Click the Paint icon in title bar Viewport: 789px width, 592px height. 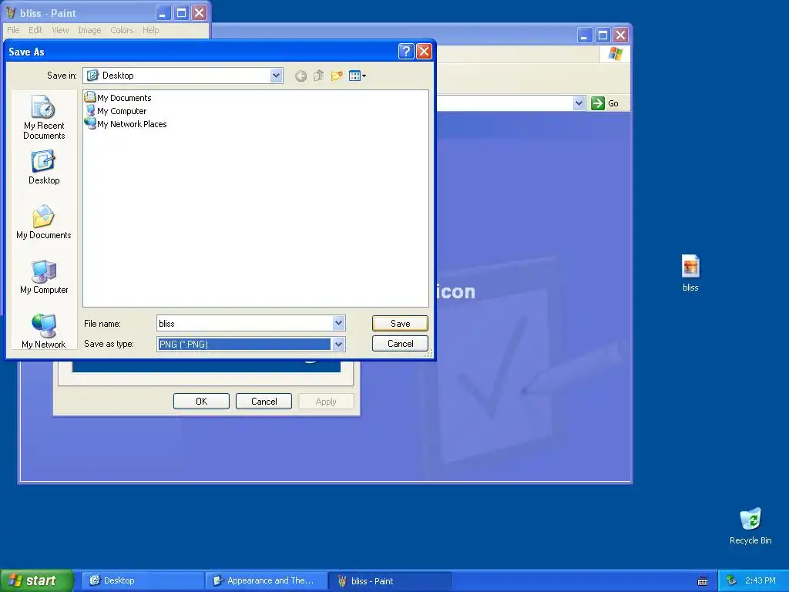pos(11,12)
